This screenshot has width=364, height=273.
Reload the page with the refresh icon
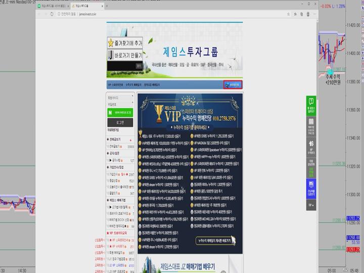pos(52,14)
